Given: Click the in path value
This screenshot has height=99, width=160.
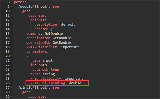Looking at the screenshot, I should coord(43,65).
